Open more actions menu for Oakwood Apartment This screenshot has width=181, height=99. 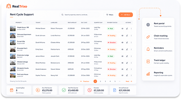(x=131, y=35)
